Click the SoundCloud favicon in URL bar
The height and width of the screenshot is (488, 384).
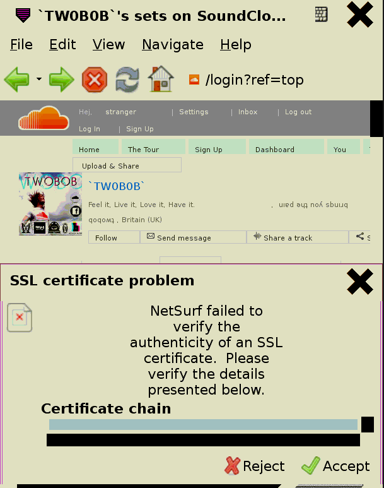194,80
